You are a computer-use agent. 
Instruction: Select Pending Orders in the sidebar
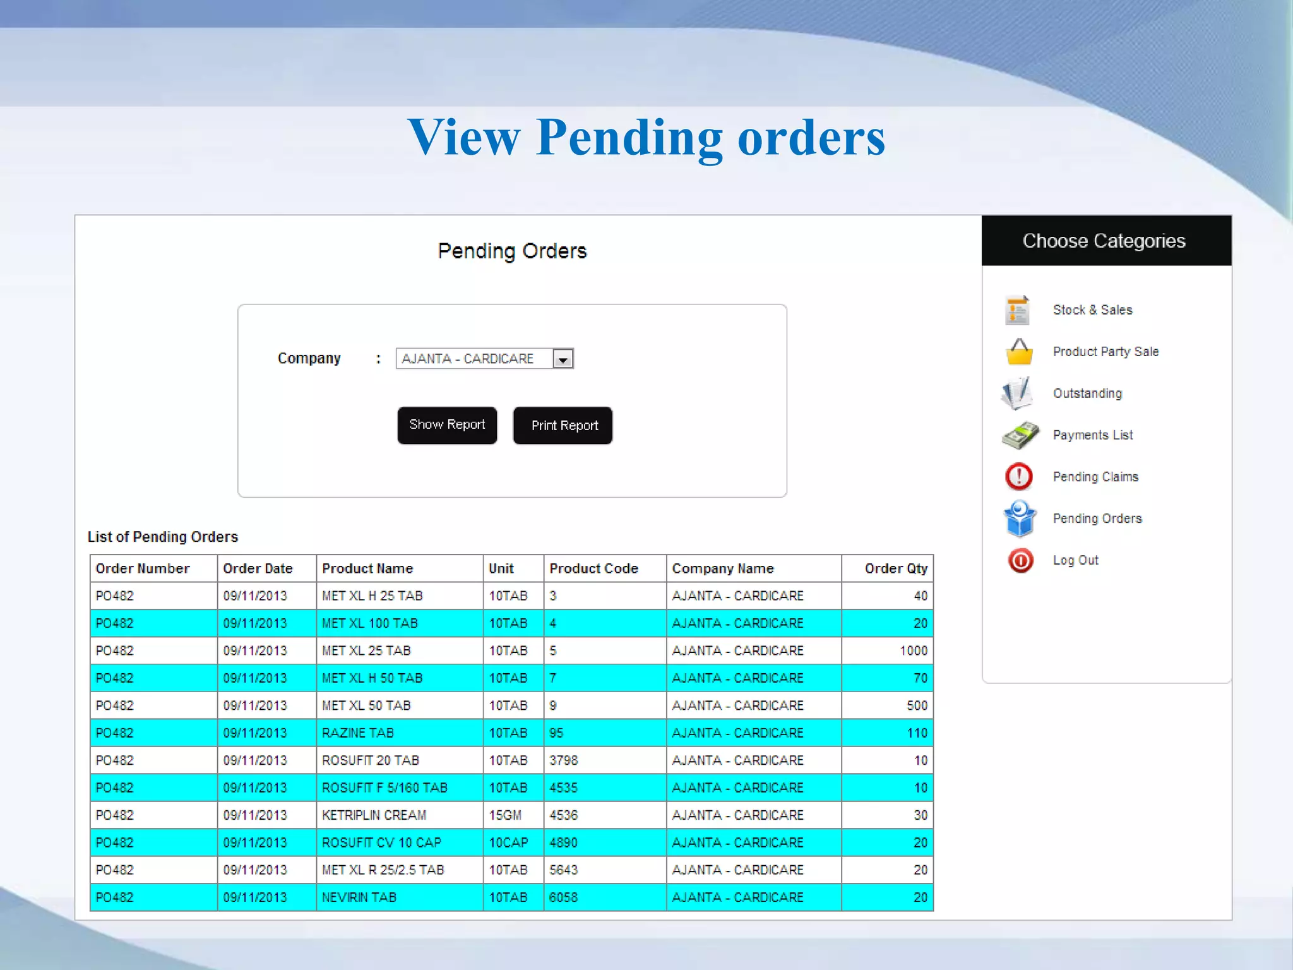coord(1097,518)
